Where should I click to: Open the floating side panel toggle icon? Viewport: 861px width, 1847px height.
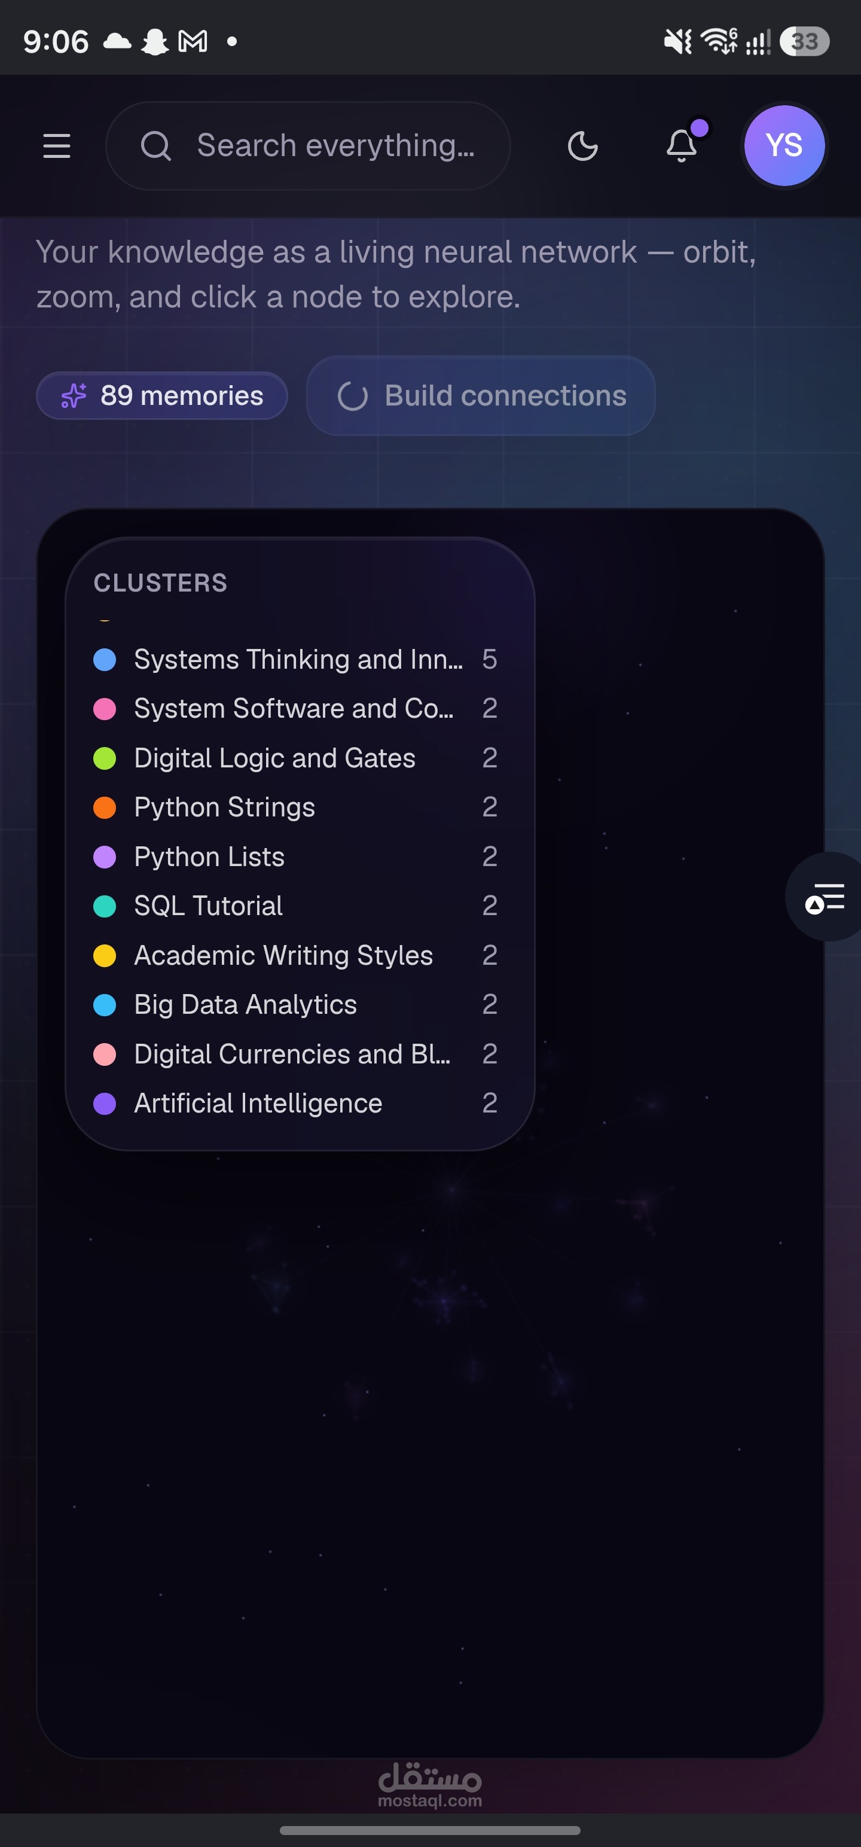[x=825, y=897]
